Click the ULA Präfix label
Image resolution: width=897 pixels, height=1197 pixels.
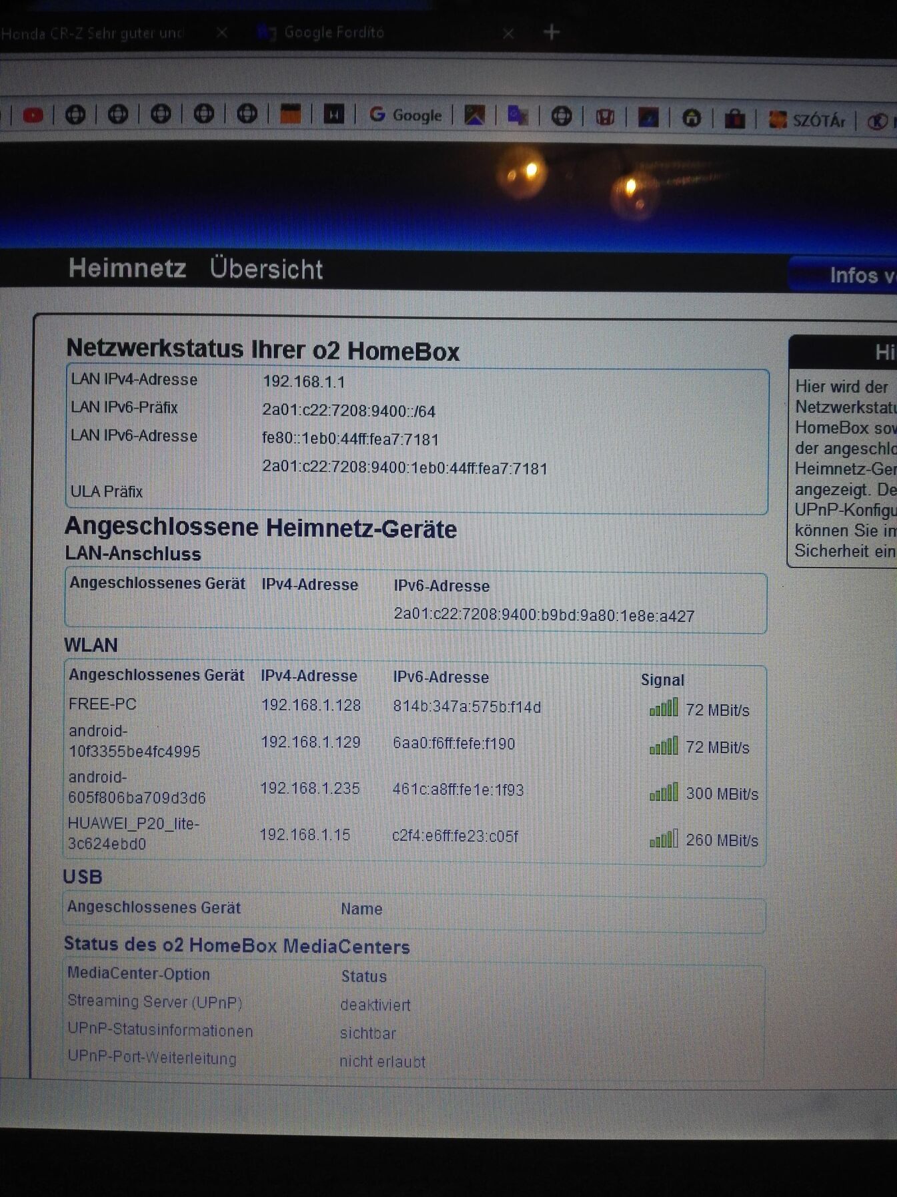click(107, 491)
